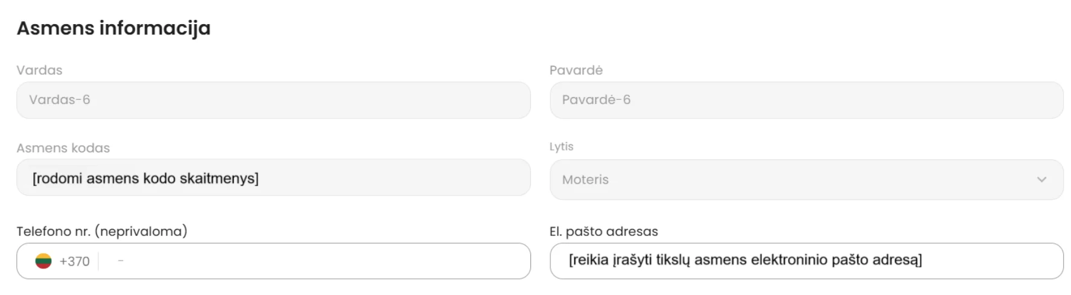Click the Vardas-6 text value
Screen dimensions: 1071x295
pyautogui.click(x=60, y=100)
